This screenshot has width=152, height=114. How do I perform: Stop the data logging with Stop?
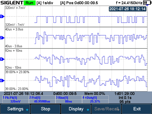tap(45, 109)
